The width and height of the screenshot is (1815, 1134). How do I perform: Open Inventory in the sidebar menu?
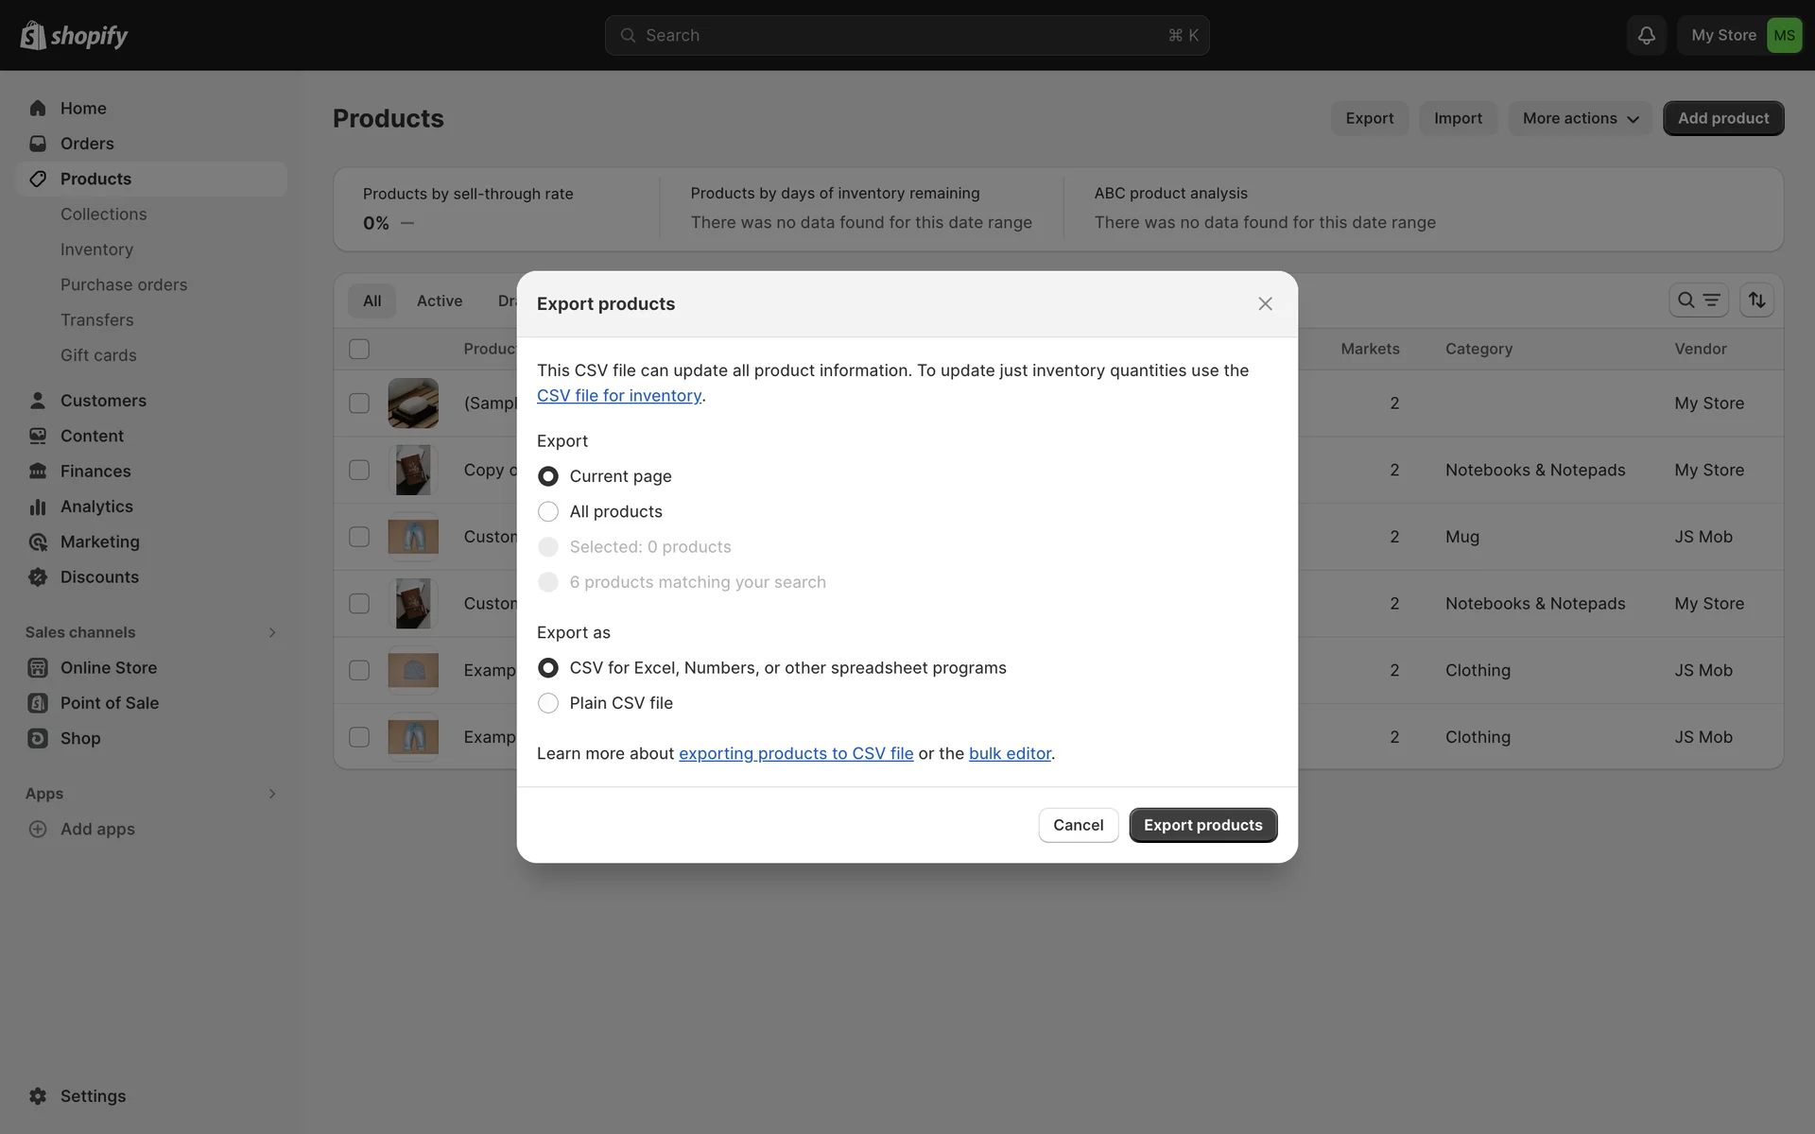click(x=96, y=249)
